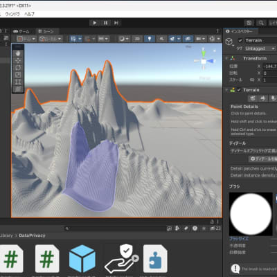The image size is (277, 277).
Task: Pause the game with the pause button
Action: pos(105,23)
